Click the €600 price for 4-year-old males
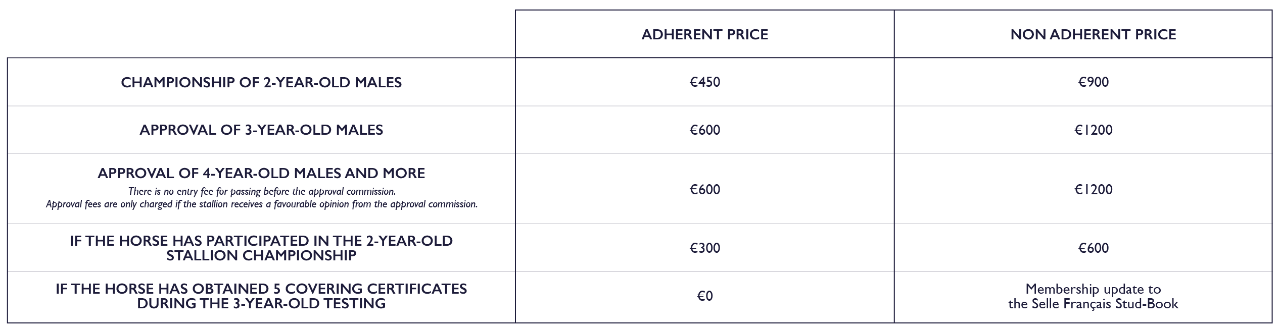The width and height of the screenshot is (1278, 330). click(x=704, y=189)
